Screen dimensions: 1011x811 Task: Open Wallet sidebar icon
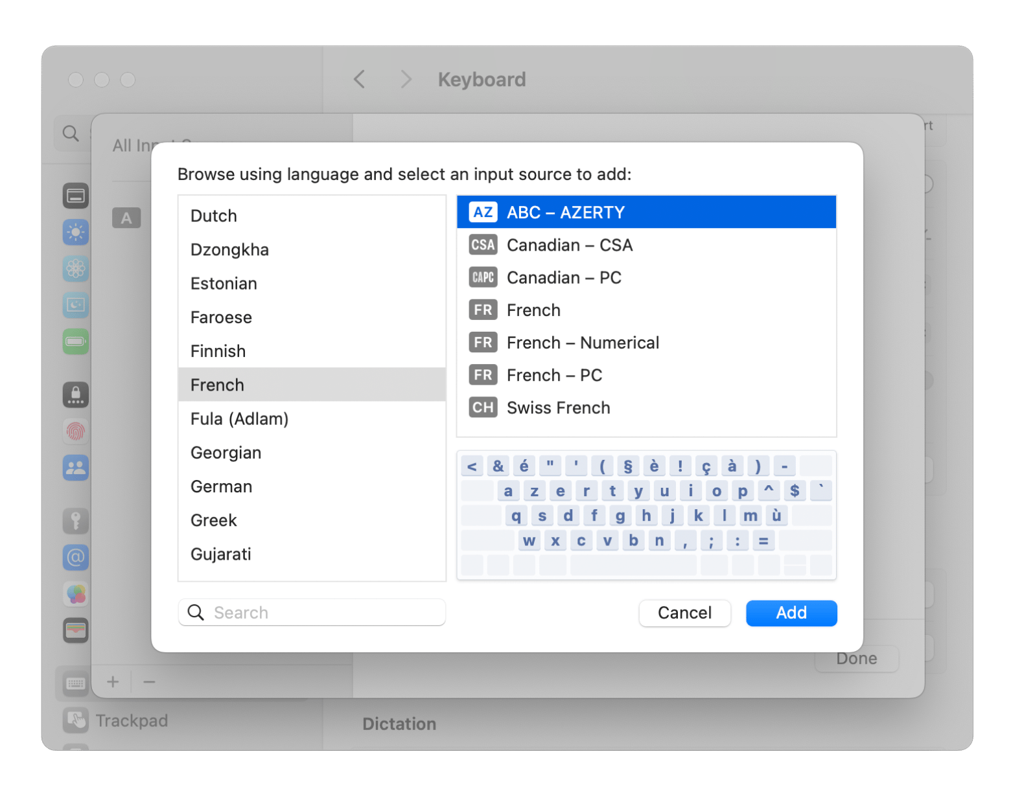click(x=76, y=630)
